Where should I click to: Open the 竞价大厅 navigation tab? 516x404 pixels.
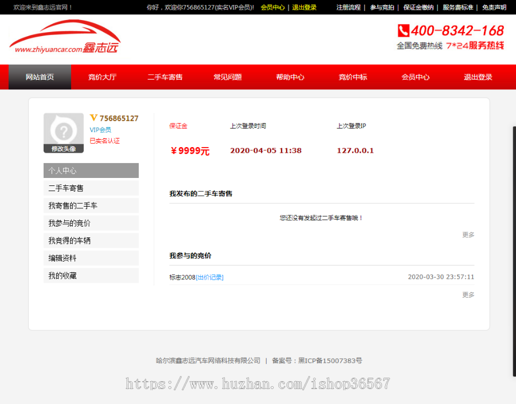[x=102, y=77]
